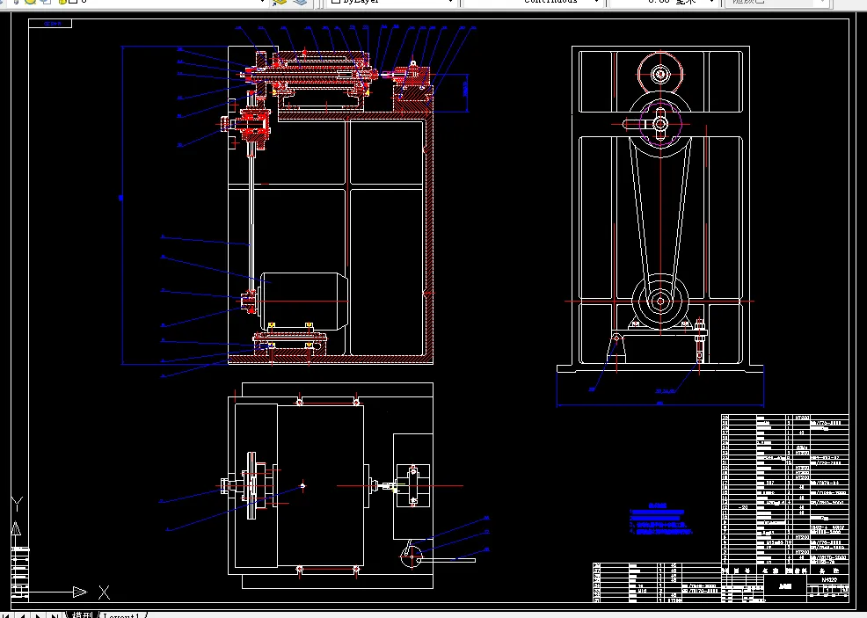
Task: Jump to last layout tab arrow
Action: (54, 614)
